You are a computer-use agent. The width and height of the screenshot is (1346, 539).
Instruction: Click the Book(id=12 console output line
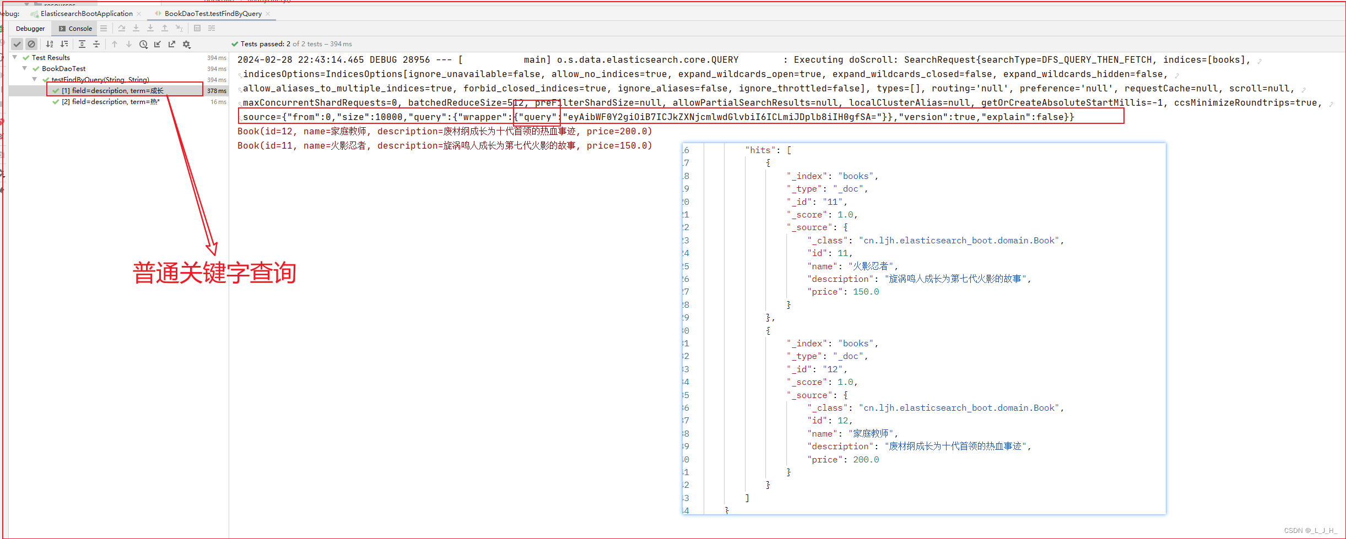pyautogui.click(x=445, y=132)
